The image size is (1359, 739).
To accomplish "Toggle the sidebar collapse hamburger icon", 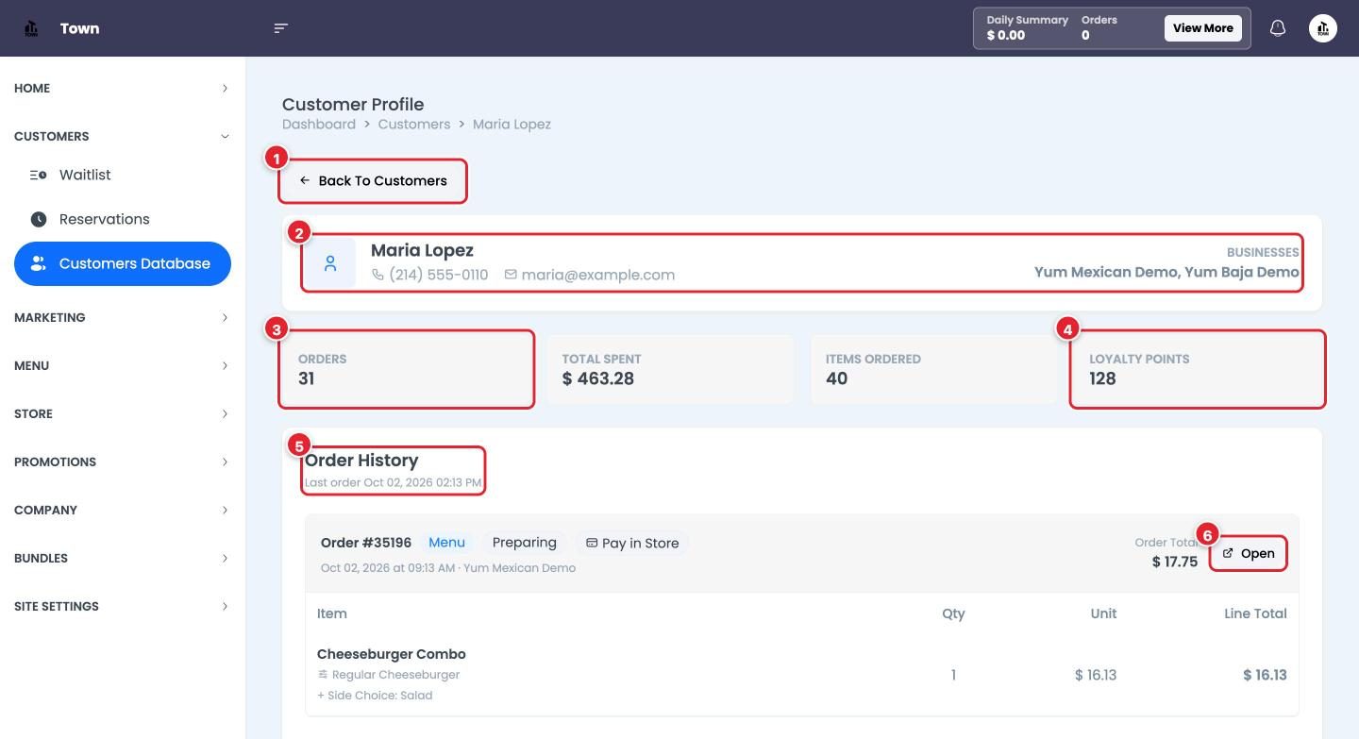I will pos(280,28).
